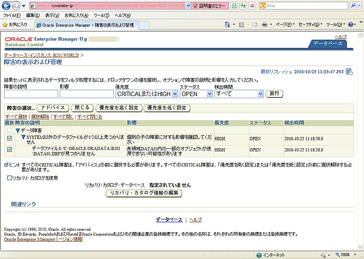Click the compatibility view icon
This screenshot has width=364, height=259.
(234, 5)
